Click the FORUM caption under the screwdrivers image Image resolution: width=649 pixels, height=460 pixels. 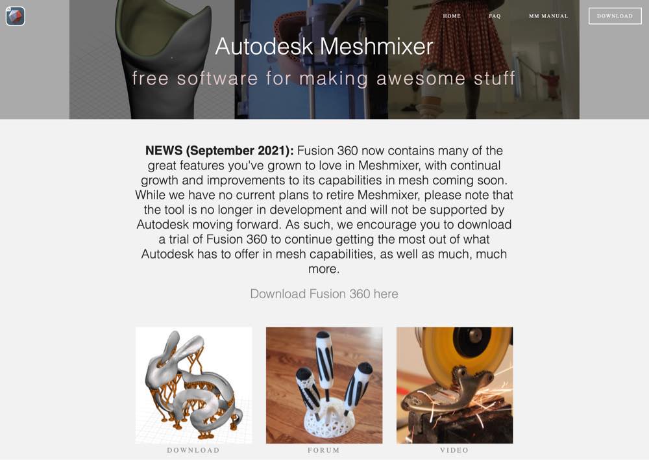324,450
